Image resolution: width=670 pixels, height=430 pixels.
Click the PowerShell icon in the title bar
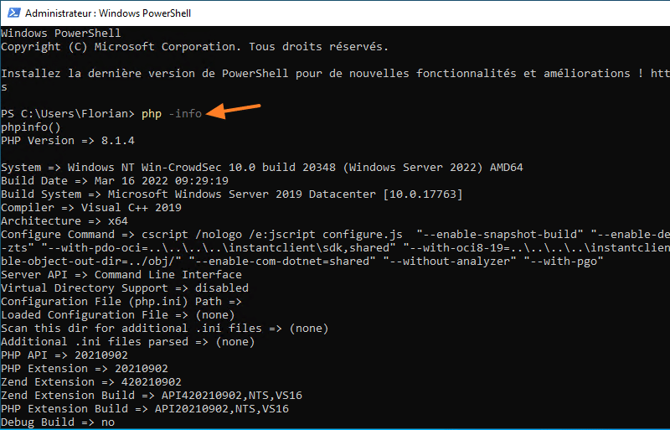[x=12, y=13]
